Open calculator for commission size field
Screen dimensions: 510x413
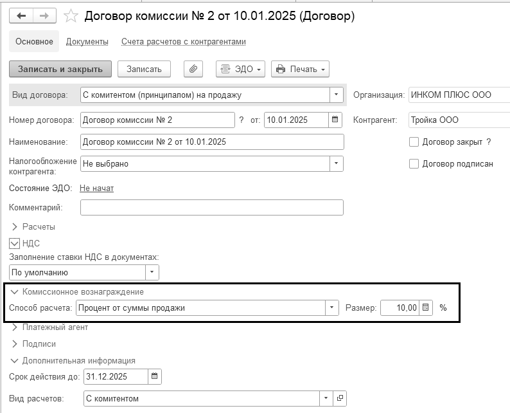[x=425, y=307]
